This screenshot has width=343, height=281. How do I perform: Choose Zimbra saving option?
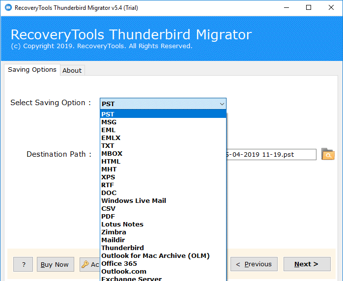(163, 232)
